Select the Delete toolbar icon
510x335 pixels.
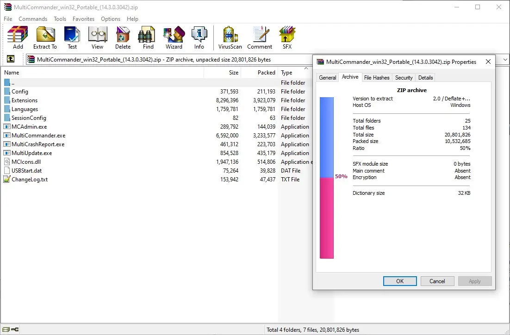[123, 37]
